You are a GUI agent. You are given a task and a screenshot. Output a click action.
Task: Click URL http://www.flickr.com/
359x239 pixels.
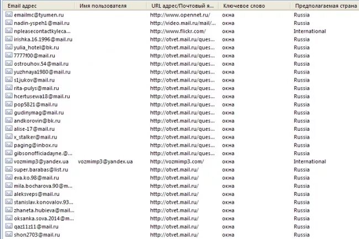coord(178,31)
